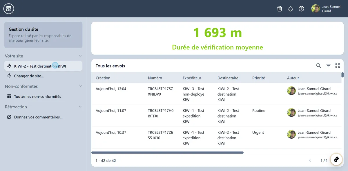This screenshot has height=171, width=348.
Task: Click the application logo top left
Action: coord(8,8)
